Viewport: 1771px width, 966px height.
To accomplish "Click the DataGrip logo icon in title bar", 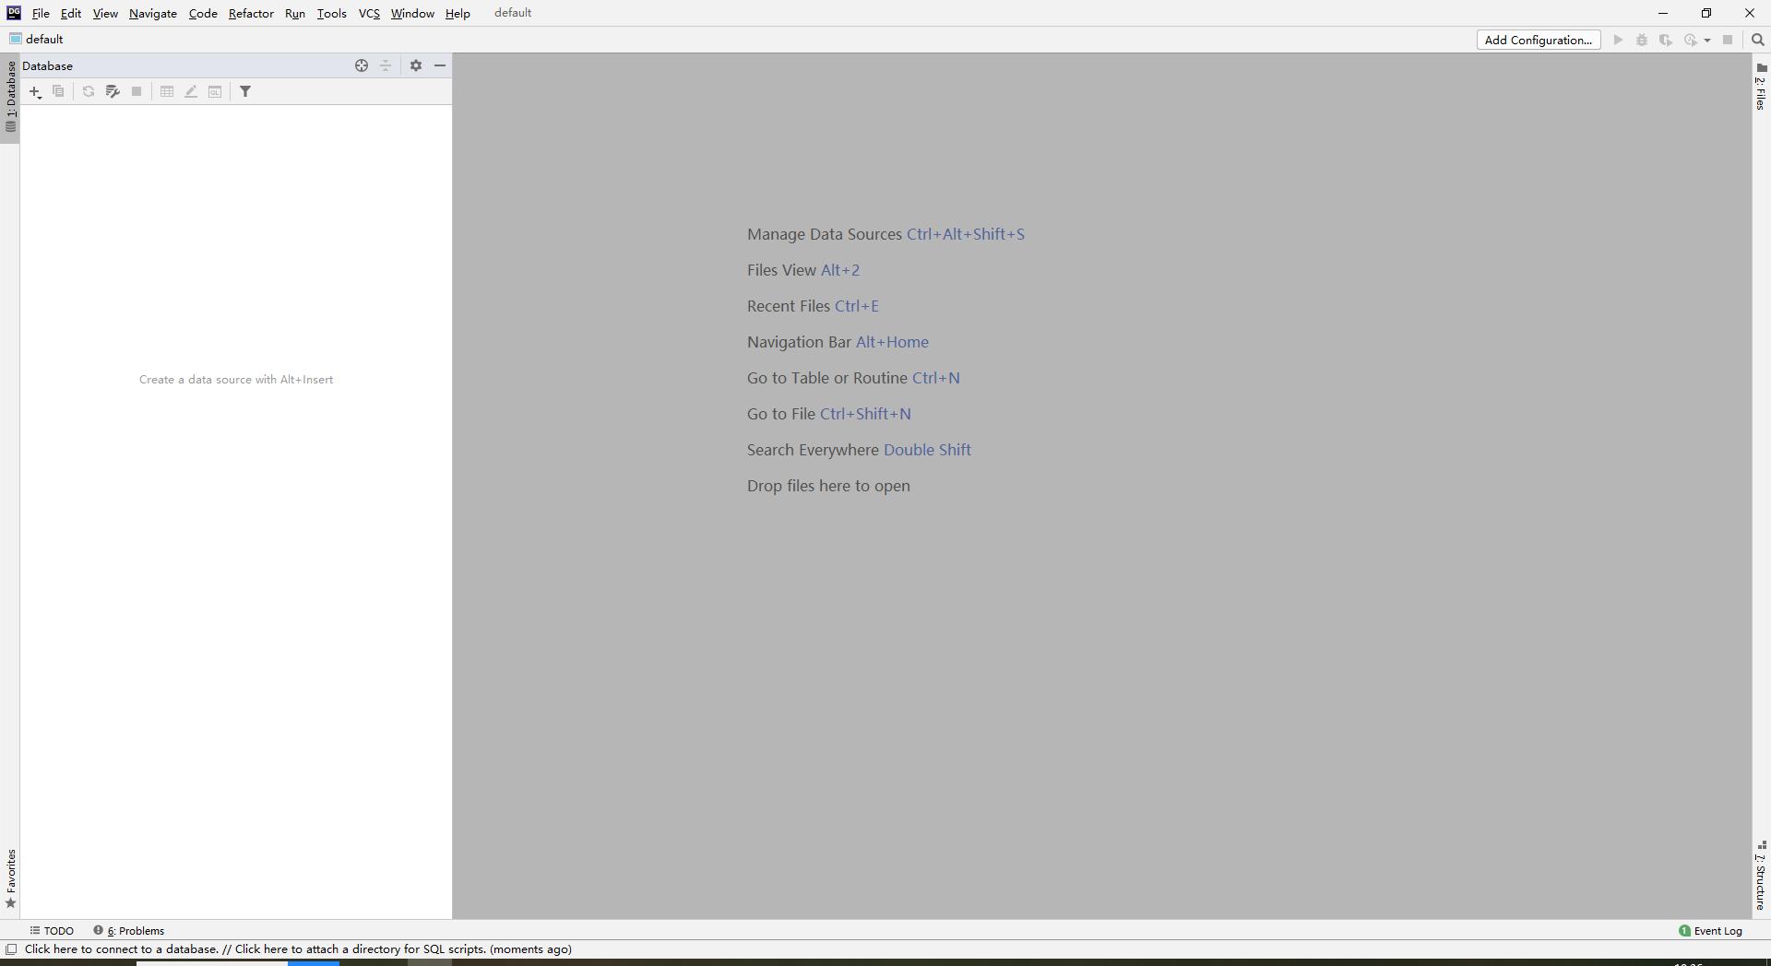I will (x=14, y=13).
